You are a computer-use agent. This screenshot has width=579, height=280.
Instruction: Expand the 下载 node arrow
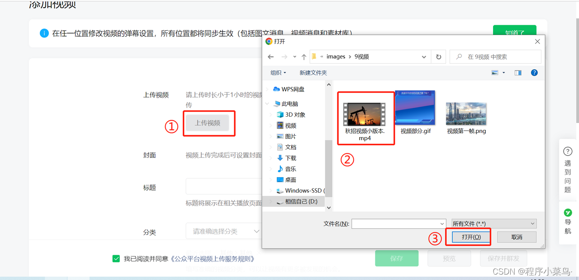coord(271,158)
